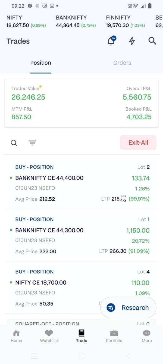163x364 pixels.
Task: Switch to the Orders tab
Action: coord(122,63)
